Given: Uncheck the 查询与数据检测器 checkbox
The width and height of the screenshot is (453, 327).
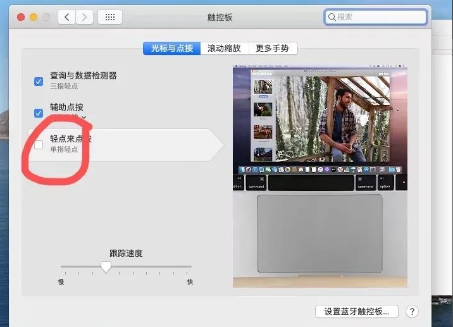Looking at the screenshot, I should coord(39,81).
